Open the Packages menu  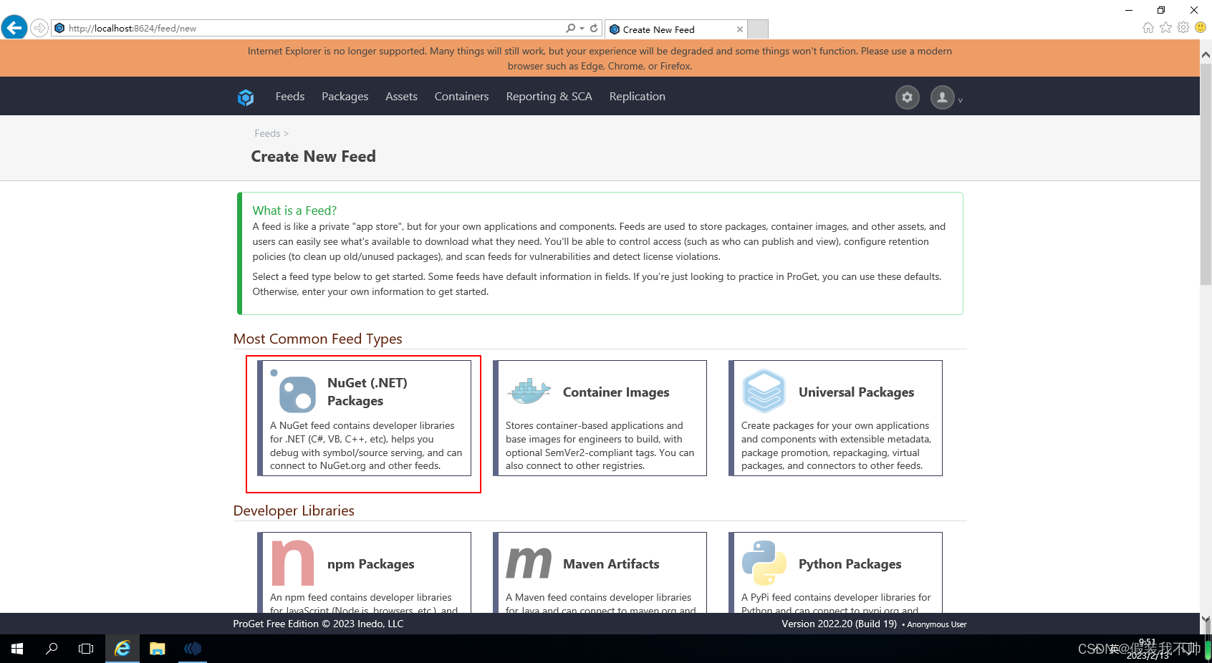click(345, 97)
